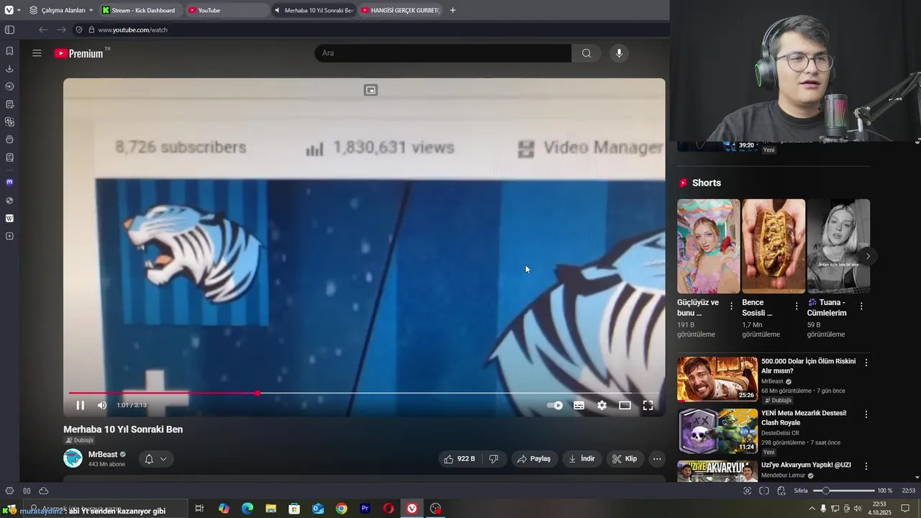
Task: Click the Klip button
Action: (625, 458)
